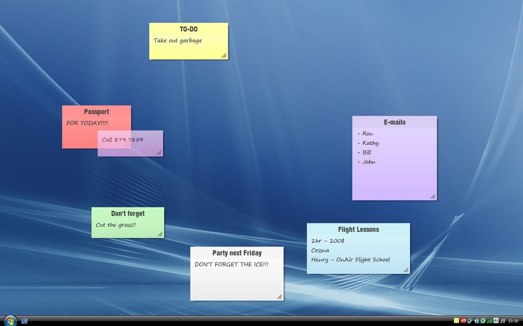
Task: Click the green circle tray icon
Action: (x=483, y=321)
